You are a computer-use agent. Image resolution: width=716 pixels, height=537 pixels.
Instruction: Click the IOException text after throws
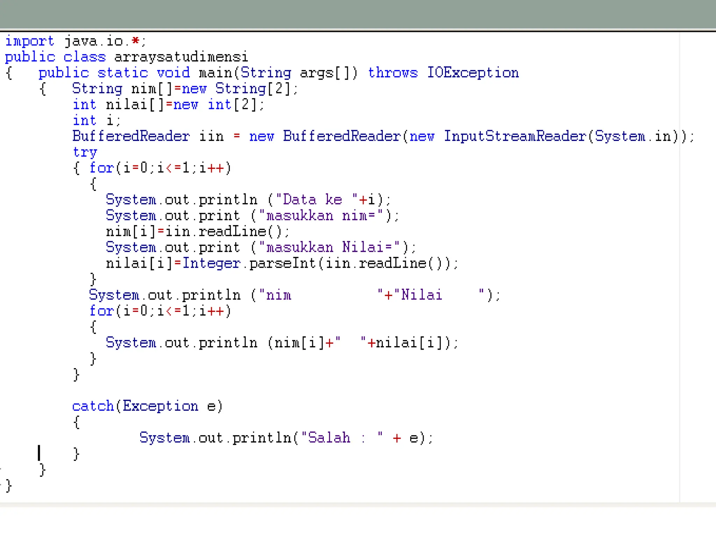click(473, 73)
